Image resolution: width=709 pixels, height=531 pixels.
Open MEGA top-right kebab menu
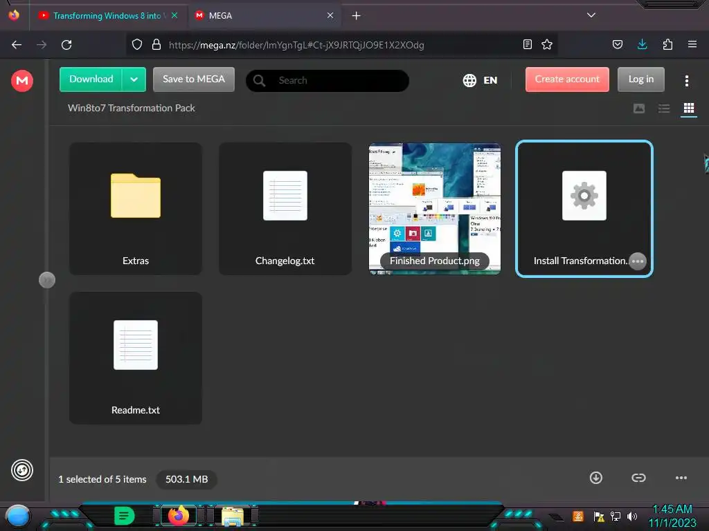pyautogui.click(x=686, y=81)
